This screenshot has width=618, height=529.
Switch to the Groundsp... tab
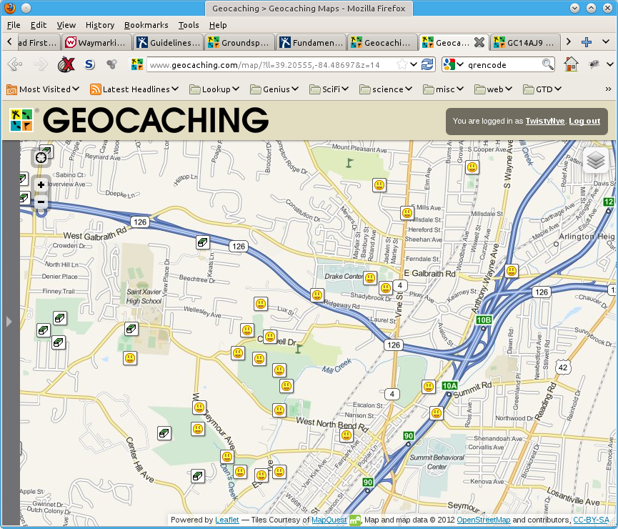pos(239,42)
